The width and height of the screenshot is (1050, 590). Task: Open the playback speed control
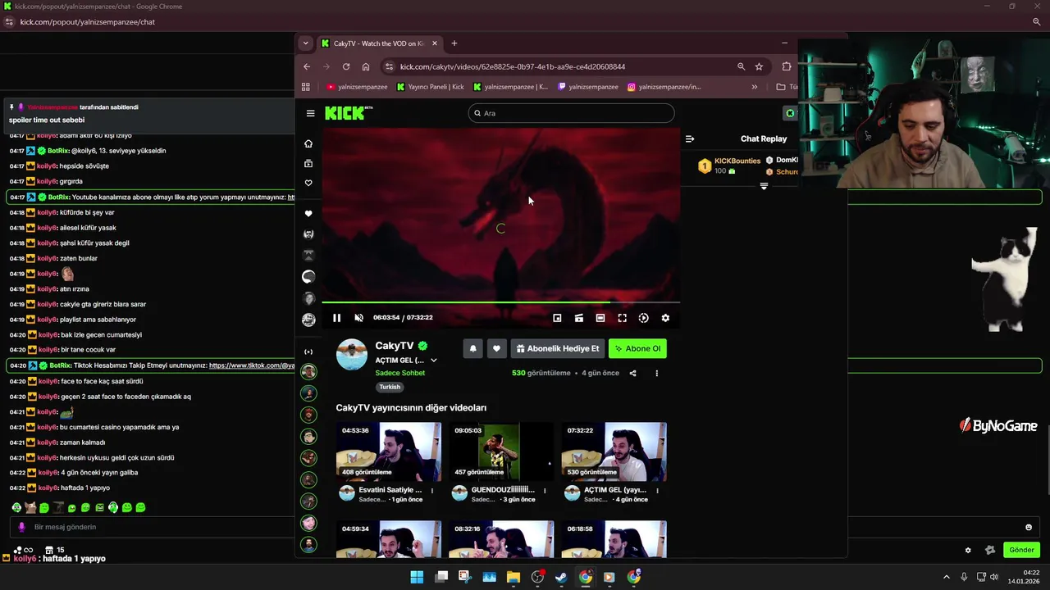(644, 318)
